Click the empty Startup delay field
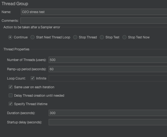This screenshot has width=167, height=137. [x=108, y=122]
